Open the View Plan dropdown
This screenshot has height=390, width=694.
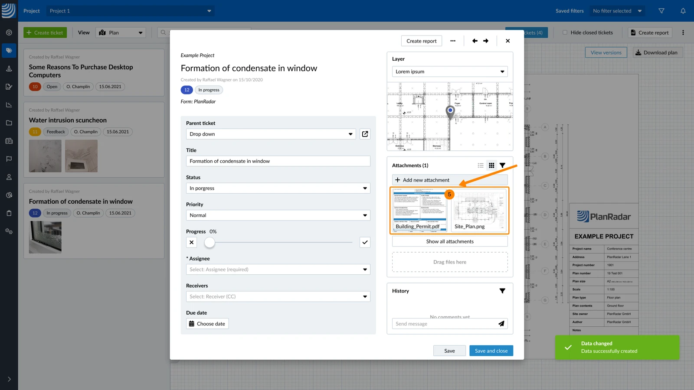point(121,32)
